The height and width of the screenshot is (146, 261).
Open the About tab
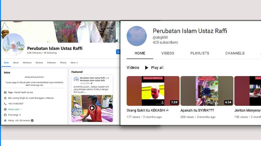click(16, 63)
